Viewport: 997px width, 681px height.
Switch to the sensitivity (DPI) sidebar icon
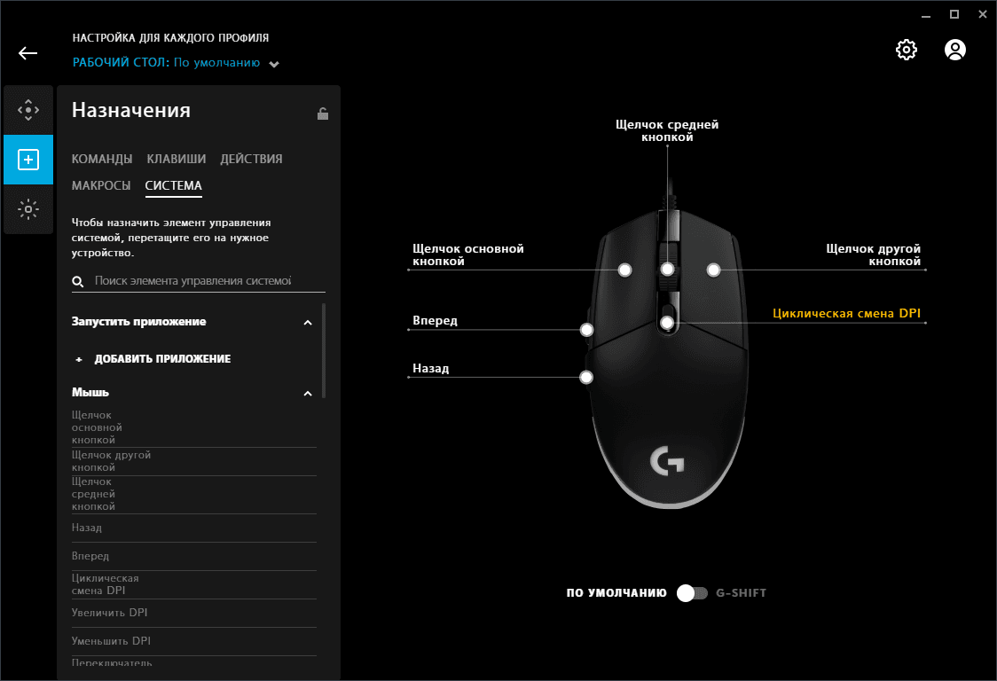(28, 110)
